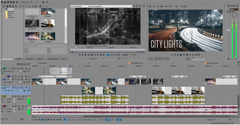Mute the Master bus
The image size is (240, 125).
click(232, 12)
